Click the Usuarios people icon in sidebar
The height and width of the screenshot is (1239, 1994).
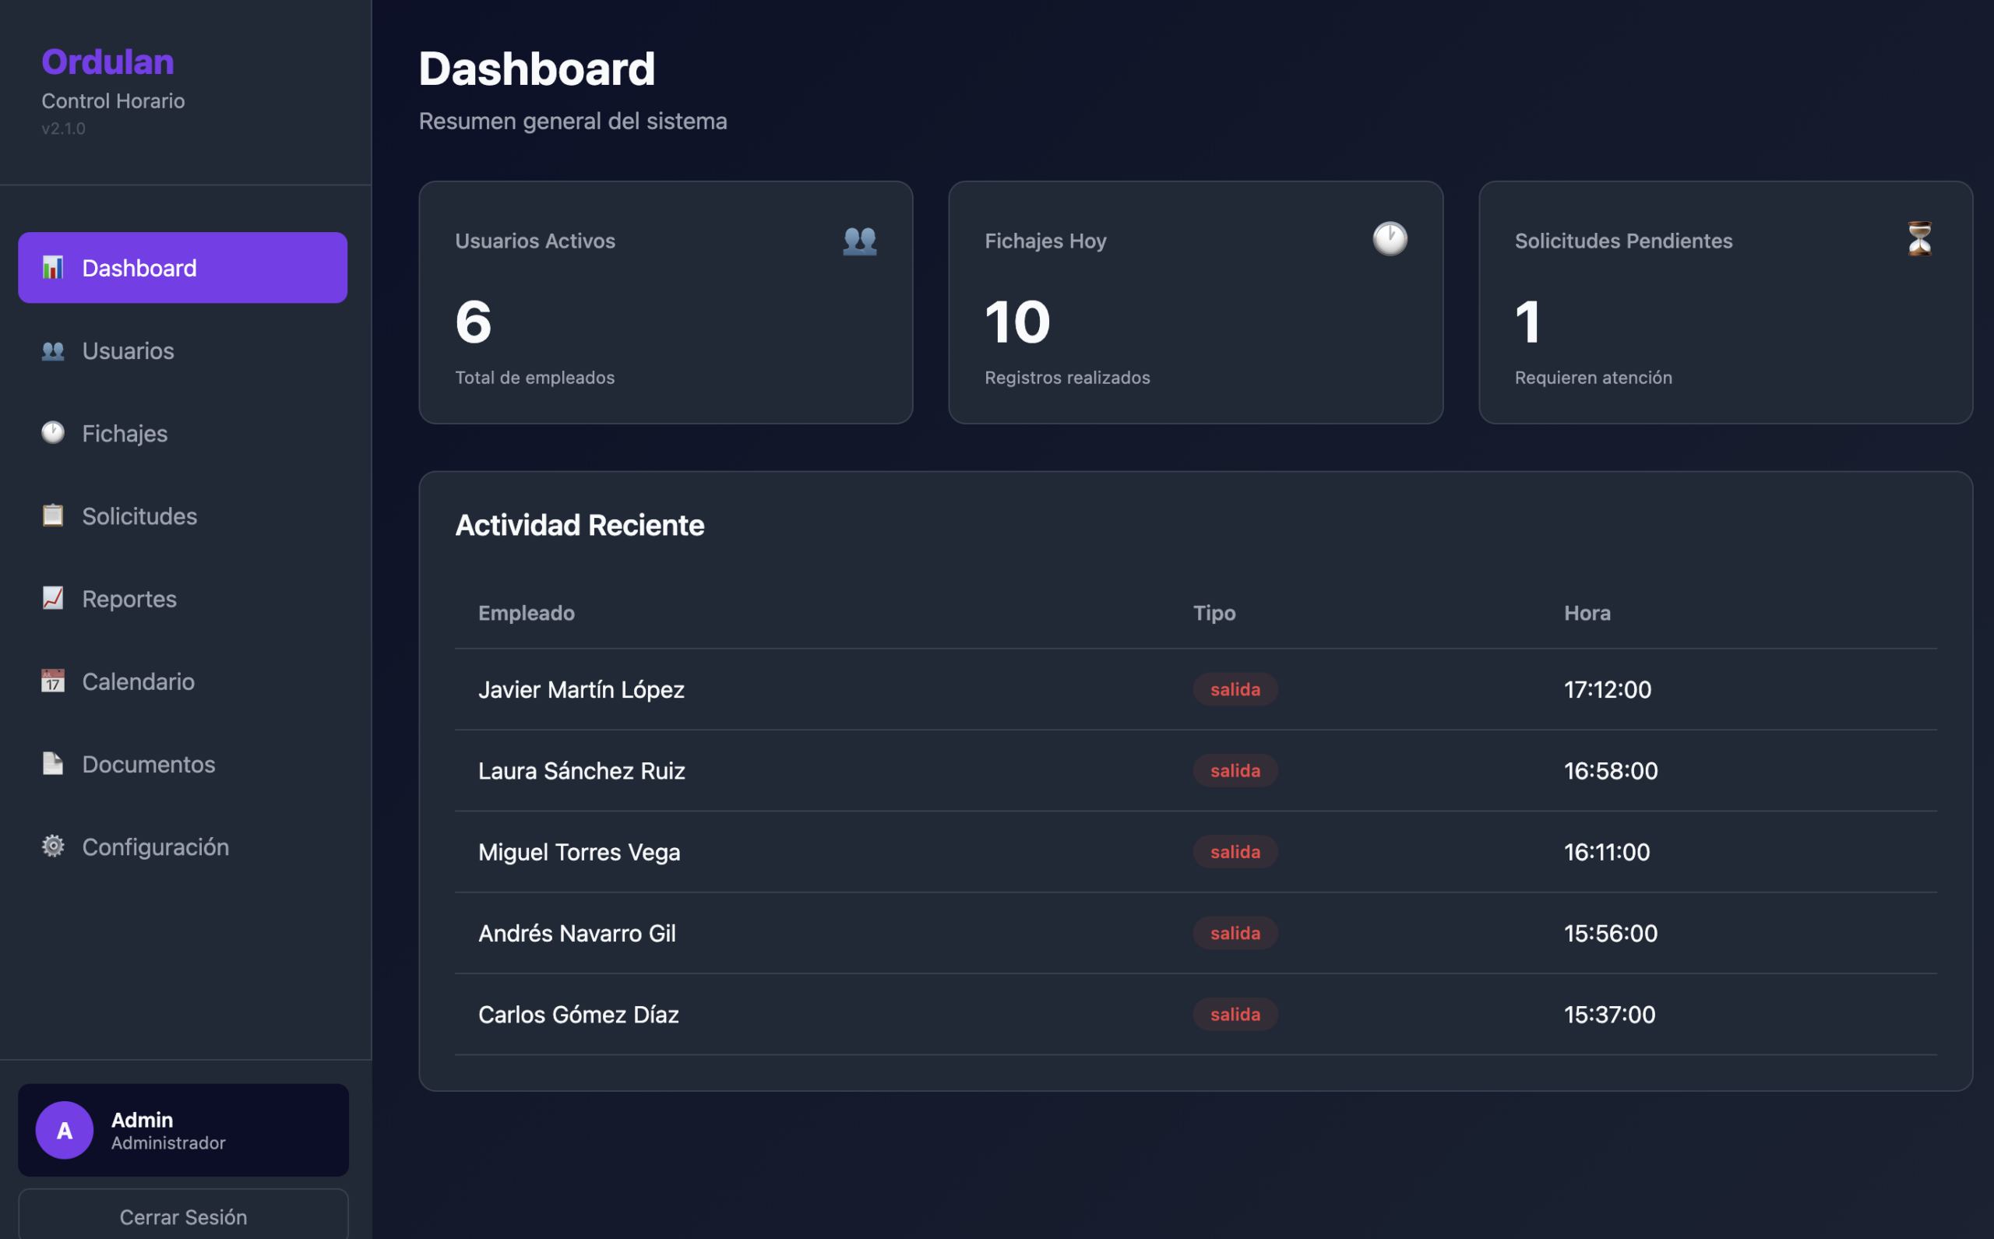tap(52, 350)
